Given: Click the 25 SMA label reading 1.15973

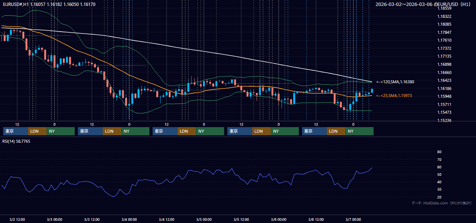Looking at the screenshot, I should tap(394, 96).
